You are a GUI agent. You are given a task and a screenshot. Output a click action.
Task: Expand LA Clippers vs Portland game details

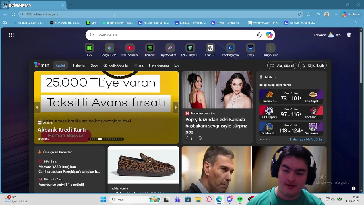click(x=291, y=113)
